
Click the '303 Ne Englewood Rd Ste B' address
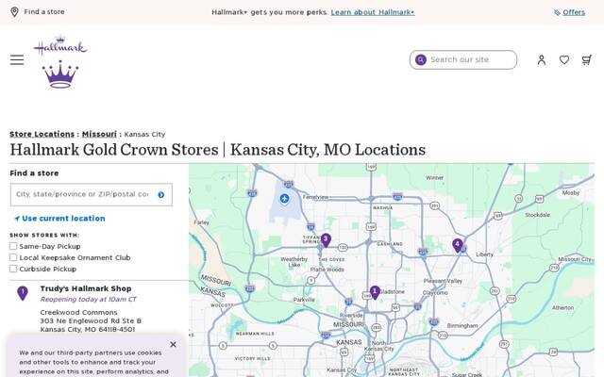[x=91, y=320]
